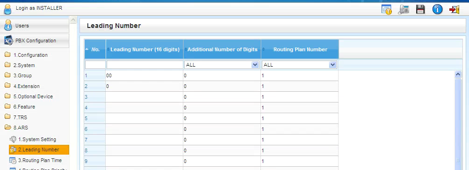469x170 pixels.
Task: Open the blue information icon
Action: (x=437, y=9)
